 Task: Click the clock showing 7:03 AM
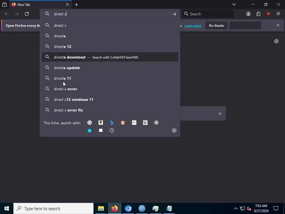click(x=261, y=208)
